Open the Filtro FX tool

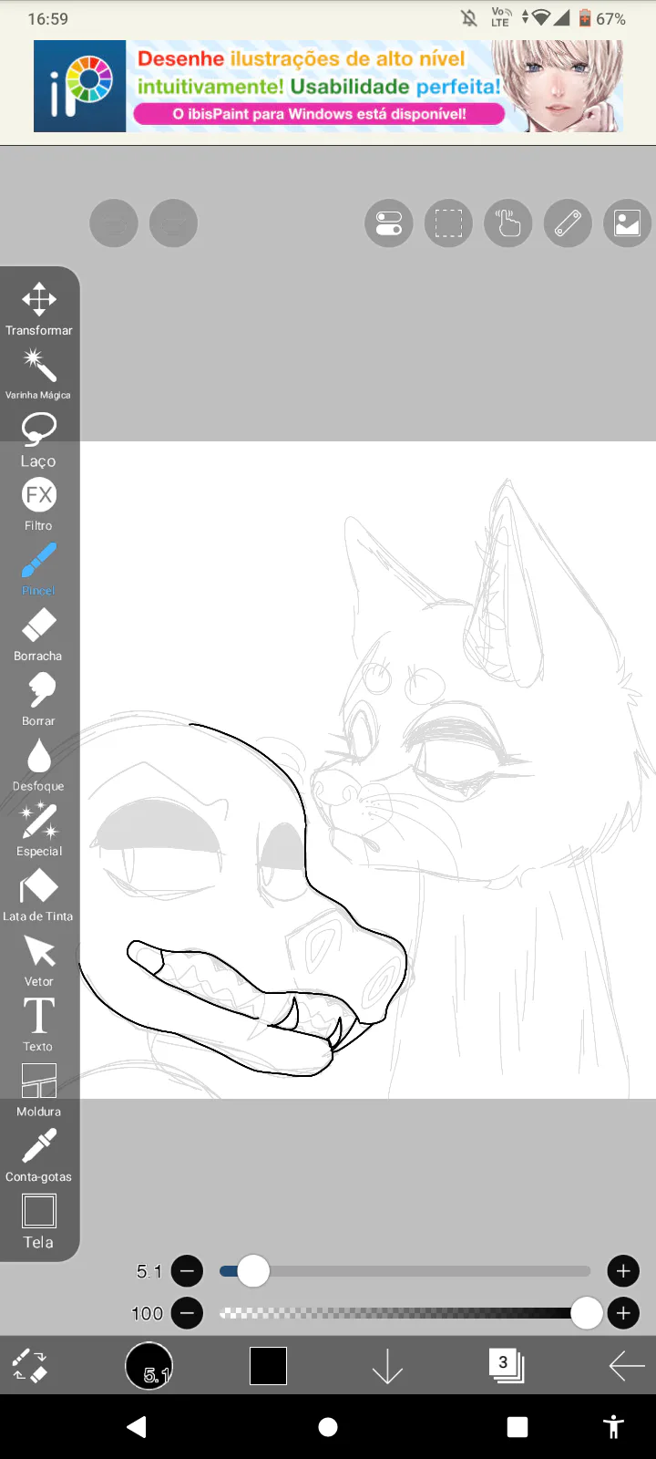coord(38,505)
